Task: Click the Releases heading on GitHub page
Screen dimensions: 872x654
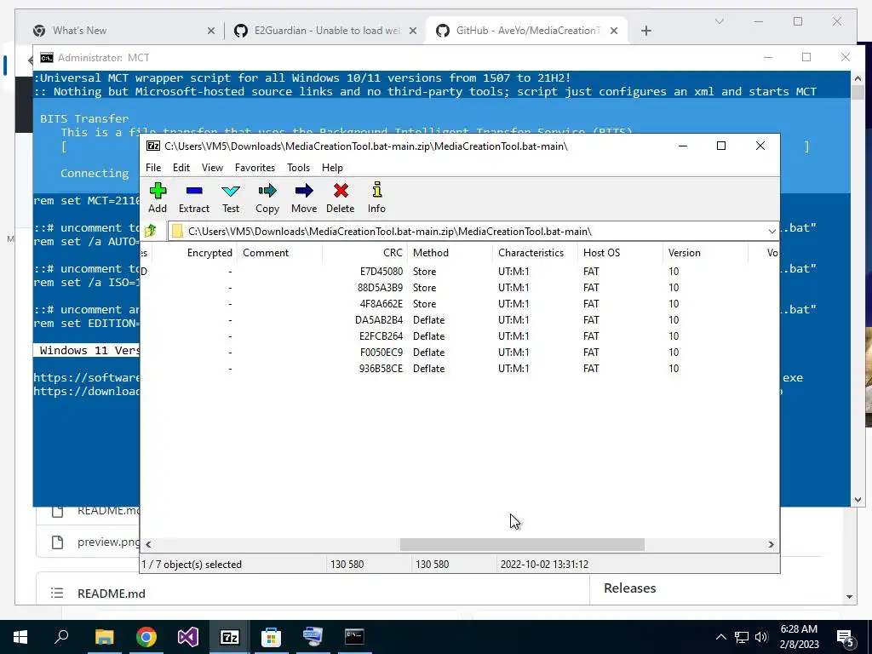Action: (x=629, y=588)
